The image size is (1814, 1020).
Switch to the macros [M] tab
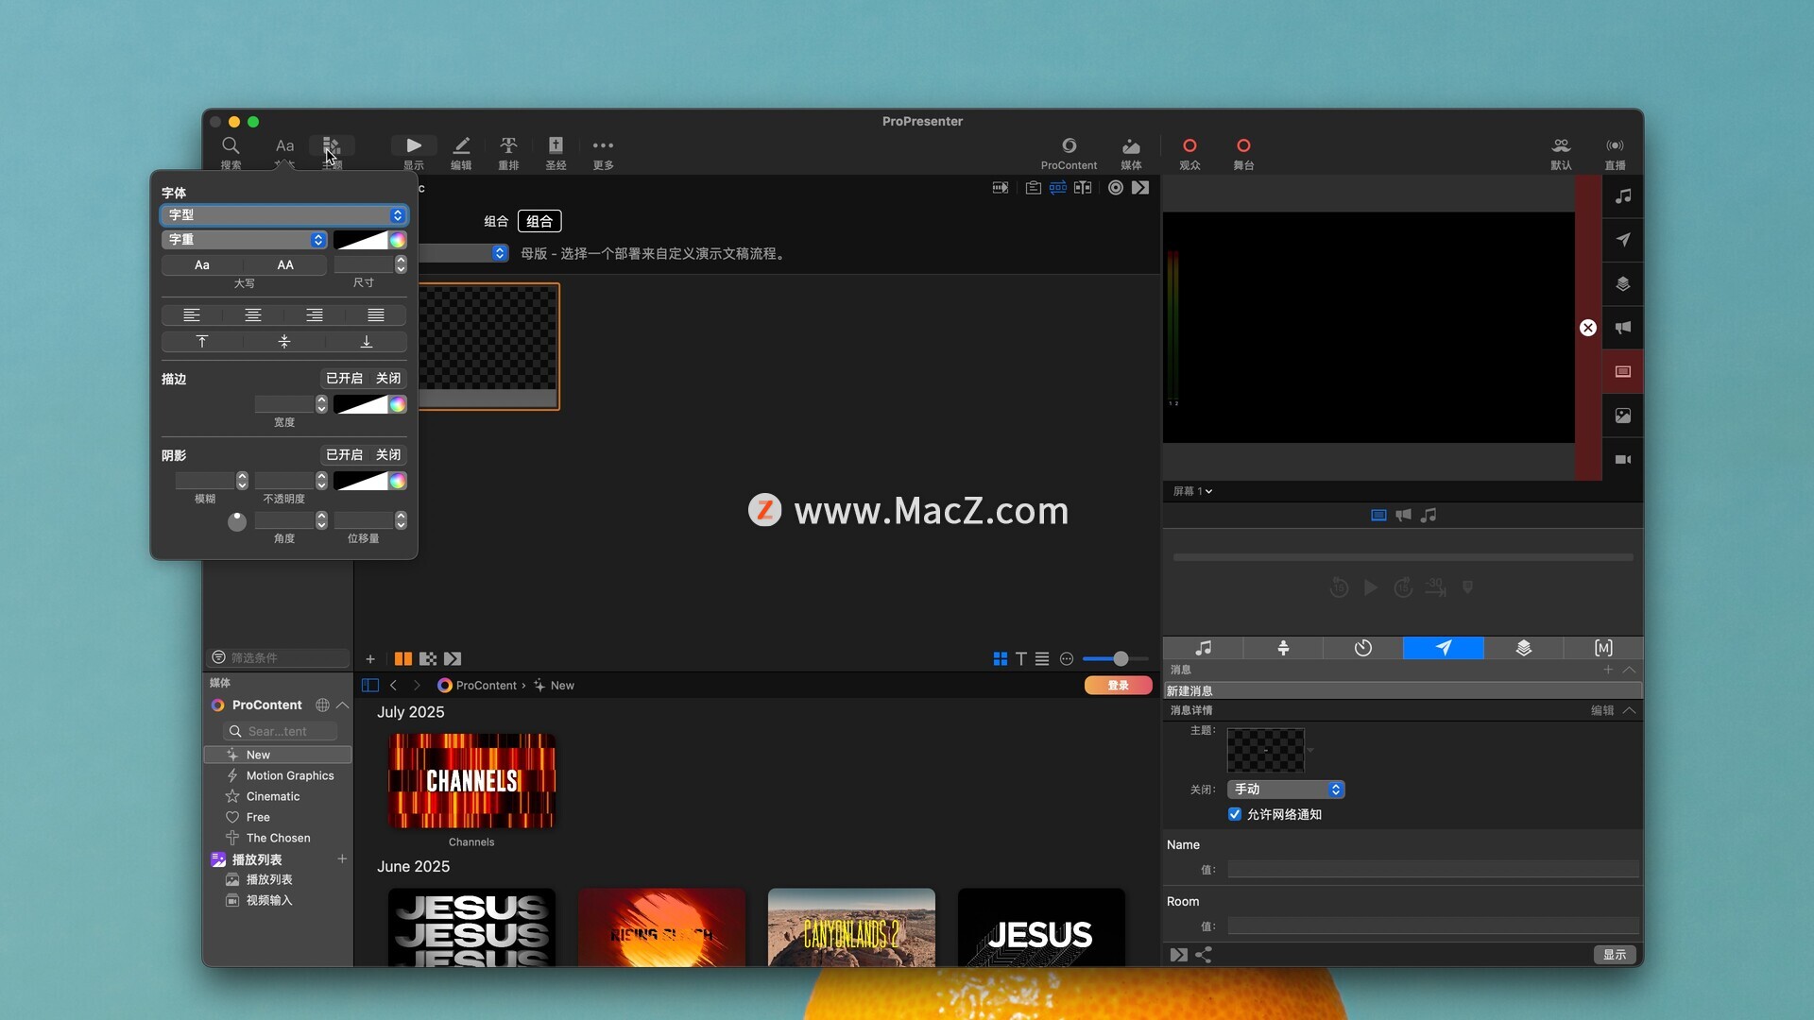tap(1603, 648)
